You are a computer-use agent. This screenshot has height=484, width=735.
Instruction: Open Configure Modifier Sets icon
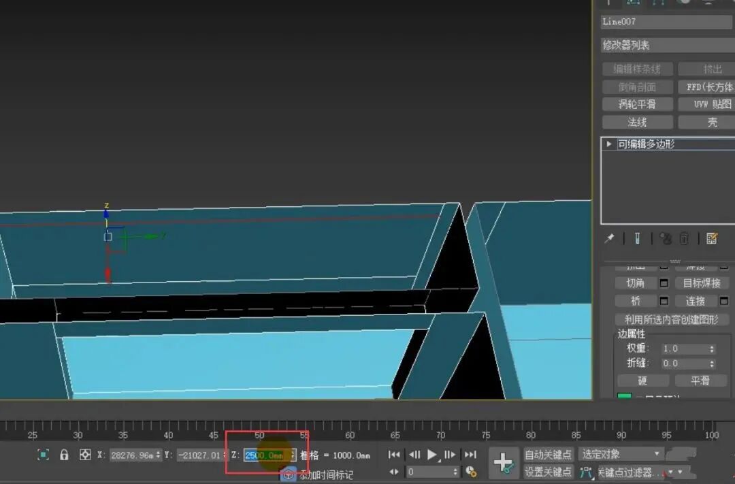[x=712, y=238]
